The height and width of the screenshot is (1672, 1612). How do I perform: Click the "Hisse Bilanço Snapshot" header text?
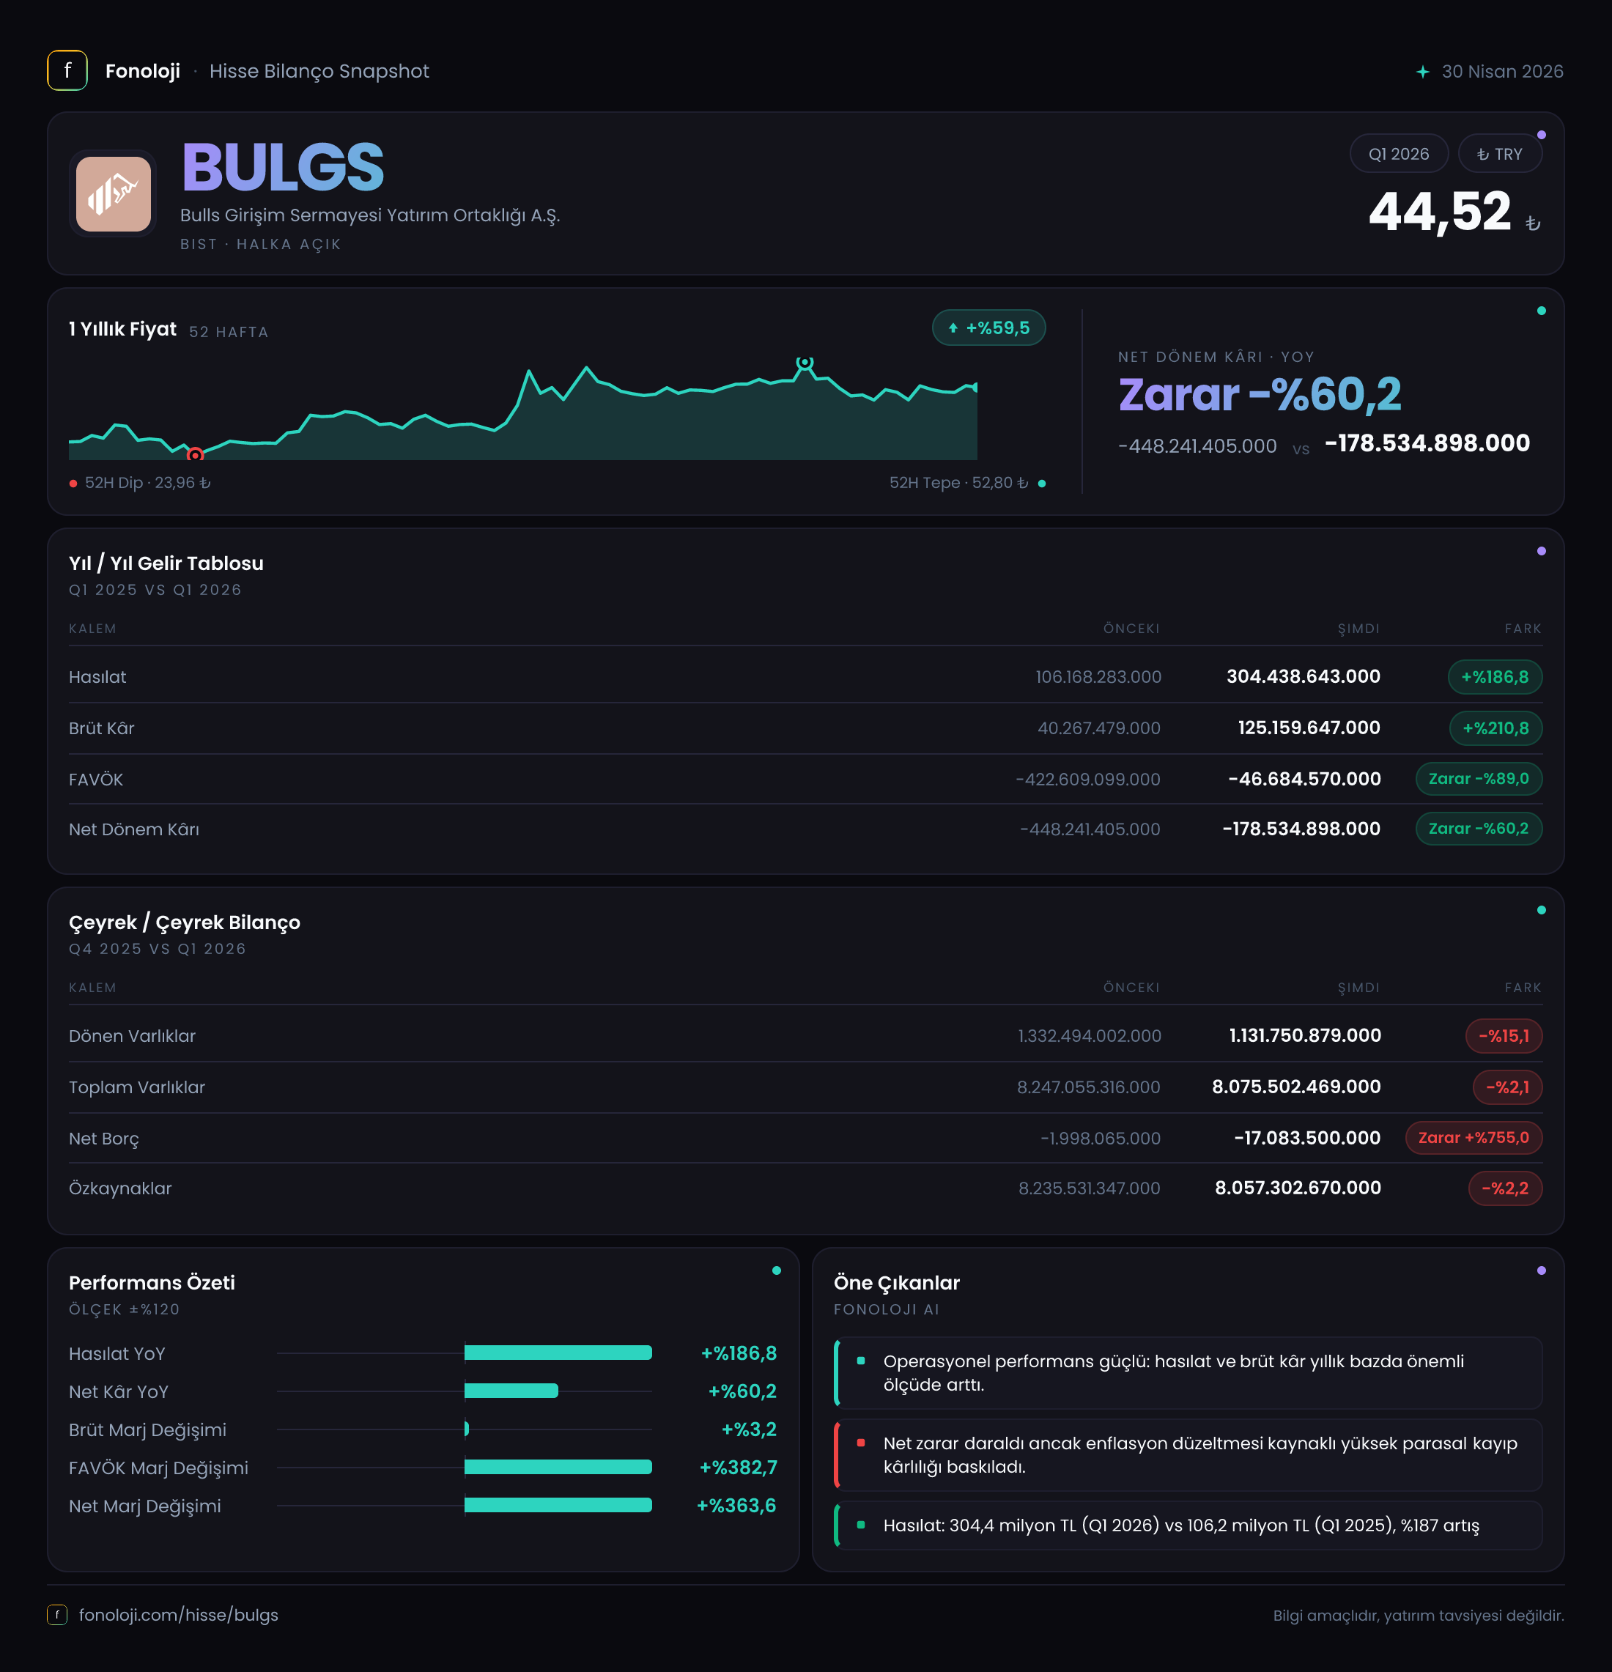tap(319, 71)
